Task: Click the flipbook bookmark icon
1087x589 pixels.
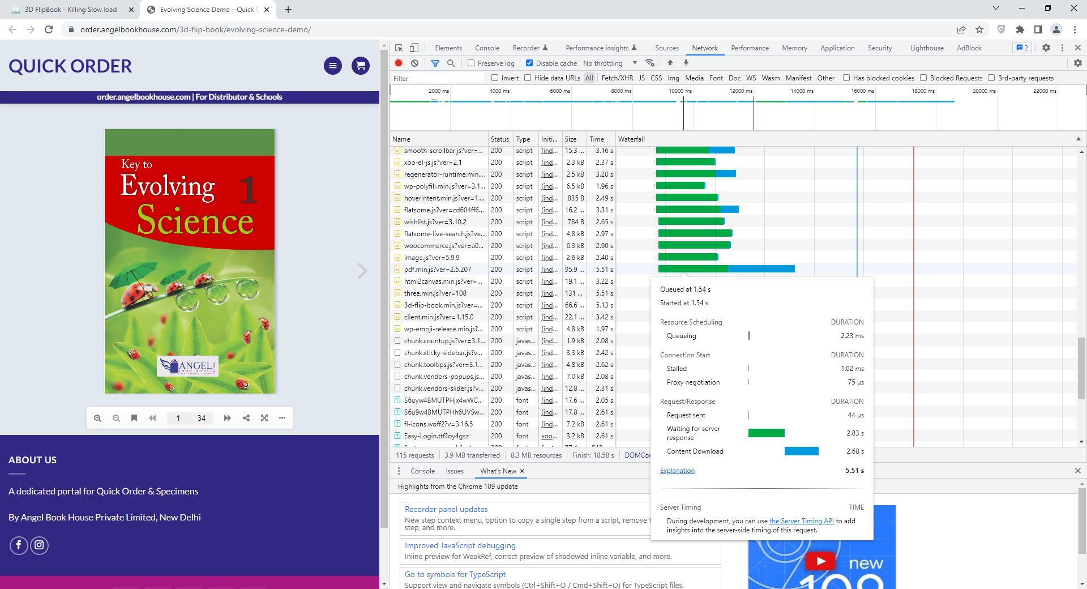Action: click(x=134, y=418)
